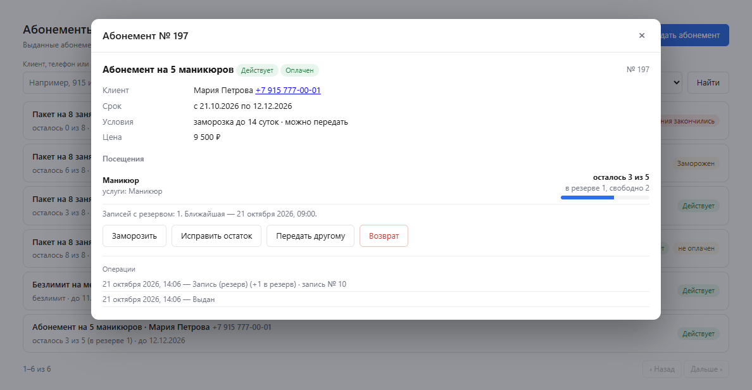Click the price value 9 500 ₽
The height and width of the screenshot is (390, 752).
coord(207,137)
